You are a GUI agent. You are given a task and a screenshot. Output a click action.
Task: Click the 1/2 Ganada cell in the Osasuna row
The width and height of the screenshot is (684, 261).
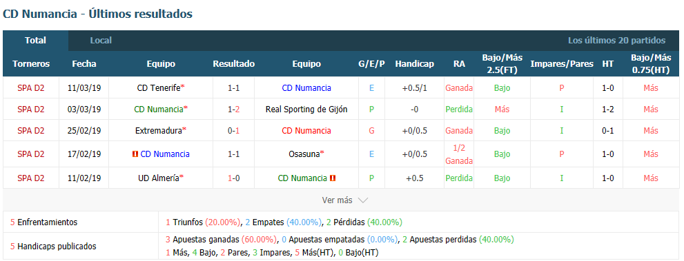click(x=459, y=154)
